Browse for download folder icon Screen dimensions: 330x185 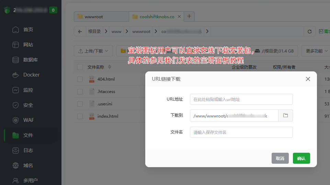click(x=285, y=116)
